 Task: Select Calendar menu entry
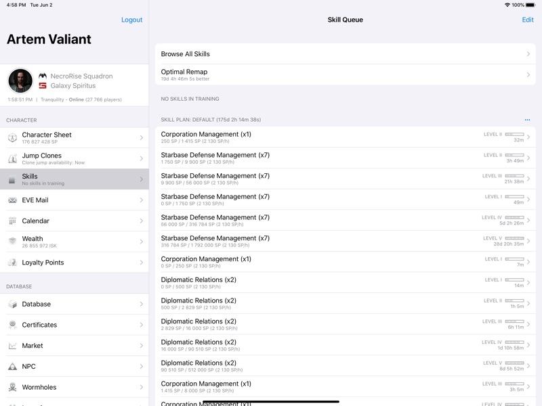tap(75, 221)
